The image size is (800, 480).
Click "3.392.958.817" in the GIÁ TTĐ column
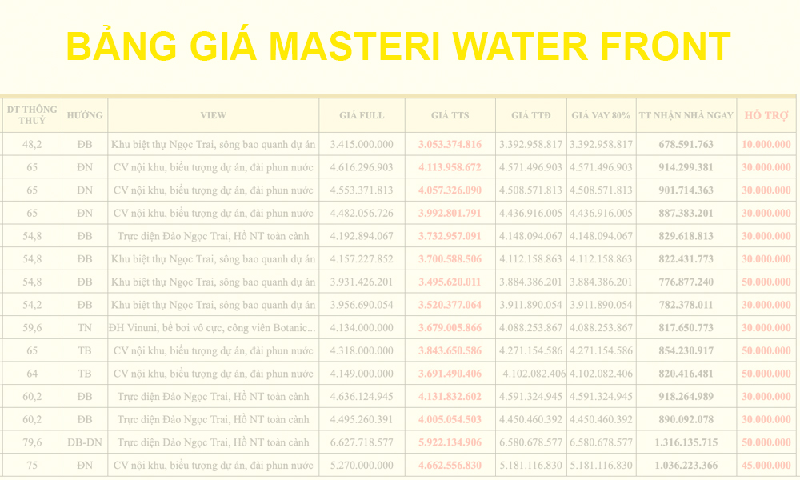click(x=530, y=144)
